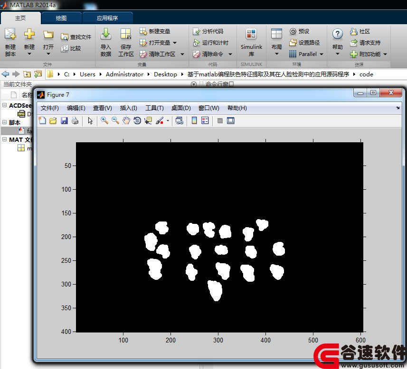The image size is (407, 369).
Task: Click New Variable (新建变量) button
Action: coord(155,31)
